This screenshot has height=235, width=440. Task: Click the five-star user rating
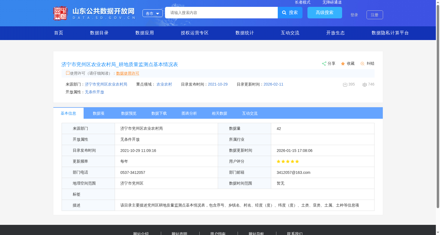[288, 162]
